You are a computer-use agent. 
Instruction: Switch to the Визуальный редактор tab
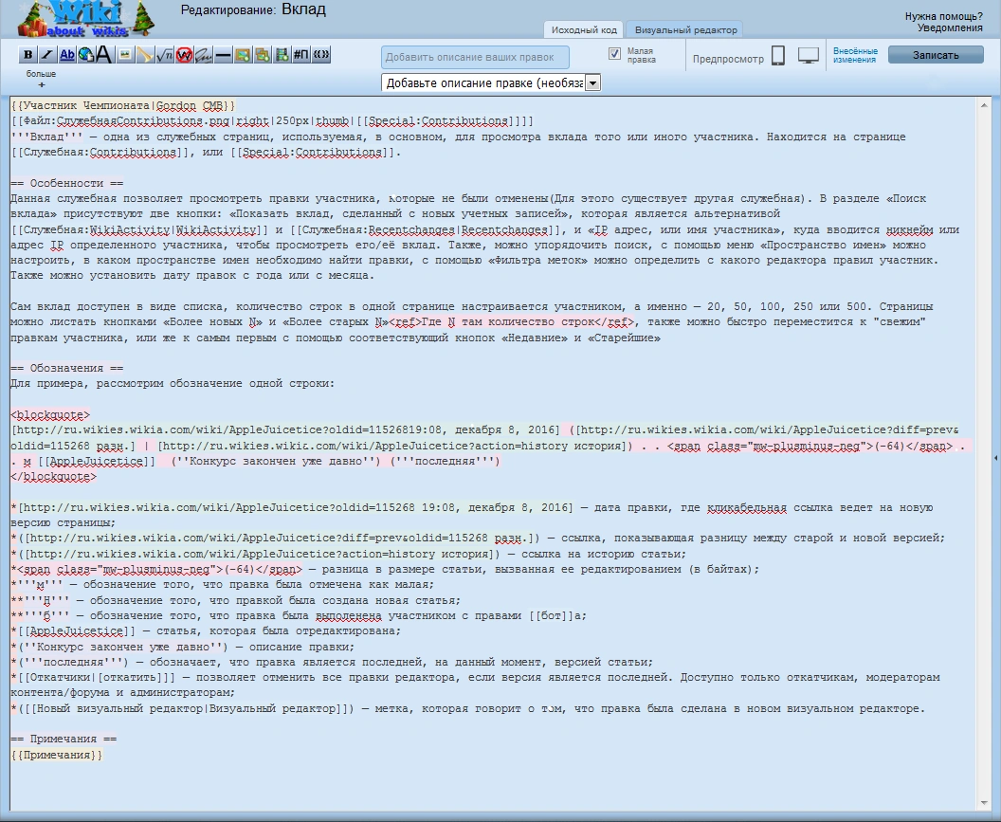(x=685, y=30)
